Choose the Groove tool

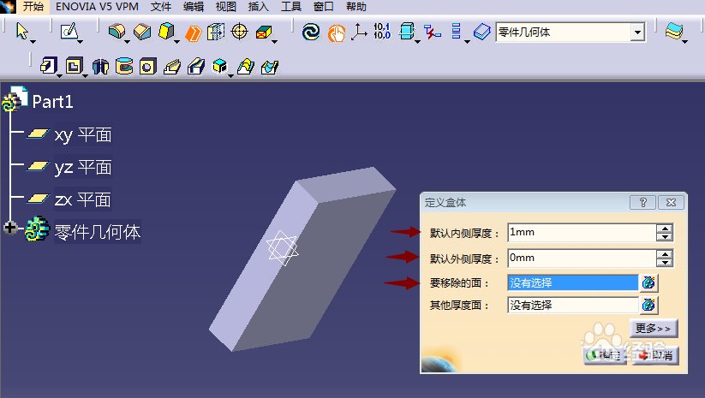[x=124, y=67]
